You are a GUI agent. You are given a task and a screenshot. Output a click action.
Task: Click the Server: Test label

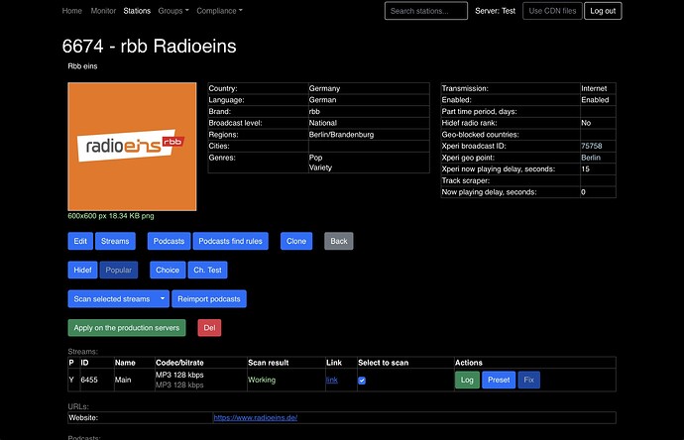click(495, 11)
